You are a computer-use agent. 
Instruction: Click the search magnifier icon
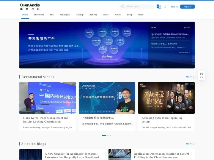(x=122, y=7)
